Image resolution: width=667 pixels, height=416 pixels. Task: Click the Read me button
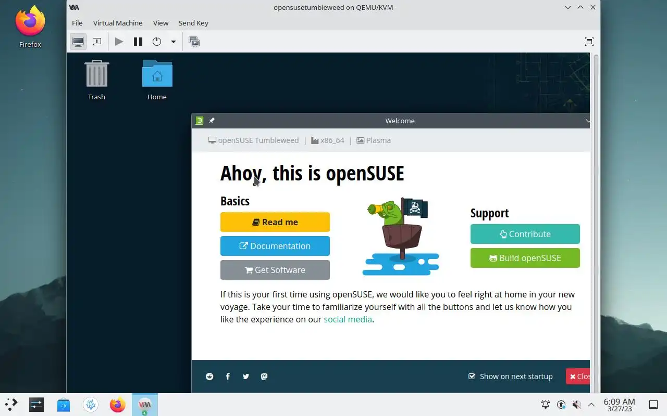(x=275, y=222)
